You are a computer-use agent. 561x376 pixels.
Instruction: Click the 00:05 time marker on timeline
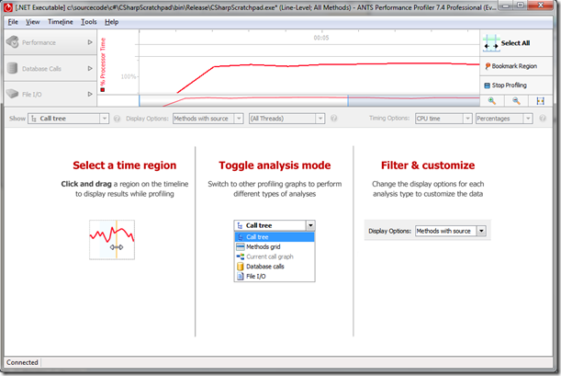click(321, 38)
